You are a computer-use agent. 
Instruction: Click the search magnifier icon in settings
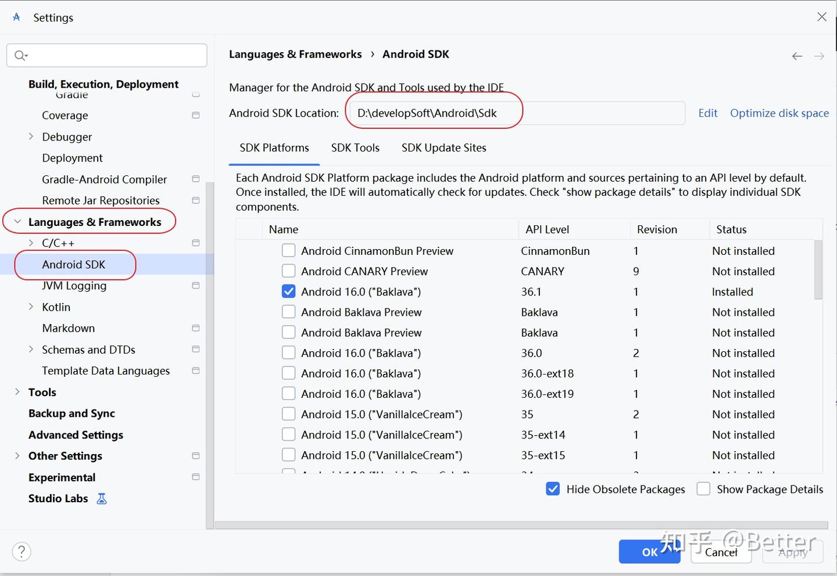click(20, 55)
